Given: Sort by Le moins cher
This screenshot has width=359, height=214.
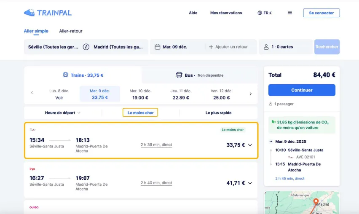Looking at the screenshot, I should 140,112.
